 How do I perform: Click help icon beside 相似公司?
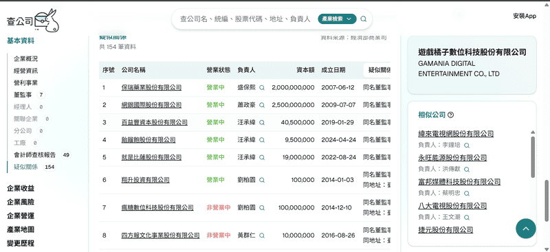[x=451, y=115]
